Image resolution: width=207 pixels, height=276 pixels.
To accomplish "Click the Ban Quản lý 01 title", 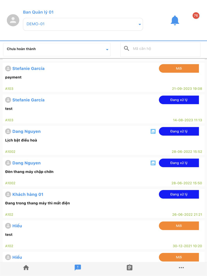I will 38,12.
